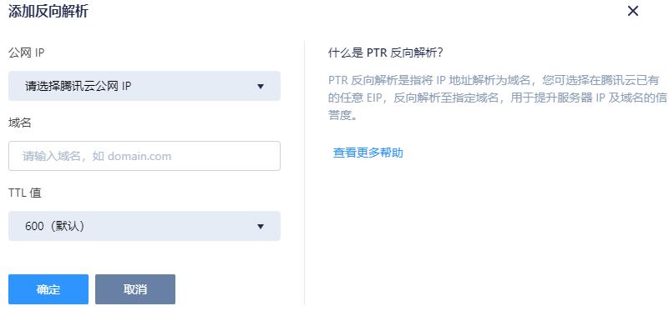Select the 域名 field label
669x311 pixels.
pos(19,123)
